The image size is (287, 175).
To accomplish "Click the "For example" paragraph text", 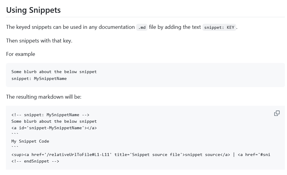I will pyautogui.click(x=20, y=54).
